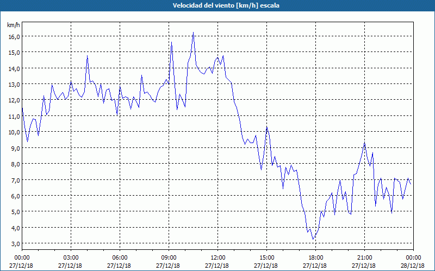Click the 03:00 time axis label
Screen dimensions: 435x271
pos(71,258)
